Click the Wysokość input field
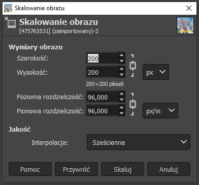Image resolution: width=199 pixels, height=185 pixels. (x=102, y=72)
